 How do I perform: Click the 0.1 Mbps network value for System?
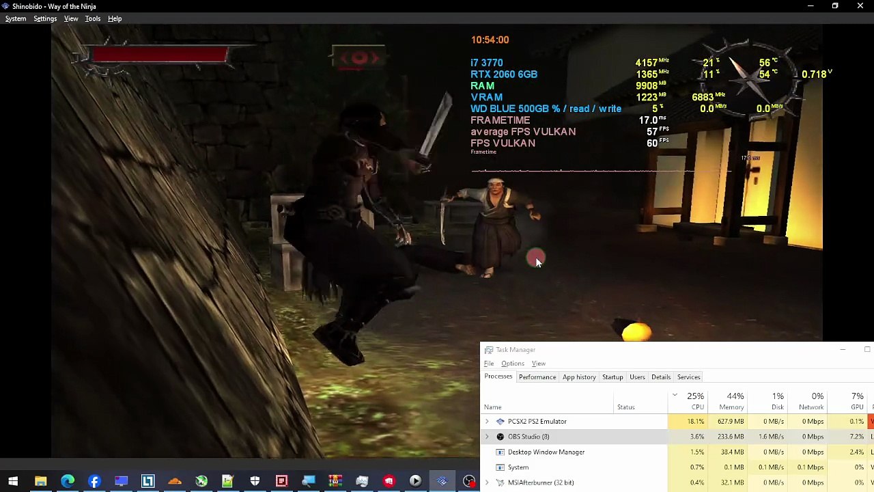810,467
